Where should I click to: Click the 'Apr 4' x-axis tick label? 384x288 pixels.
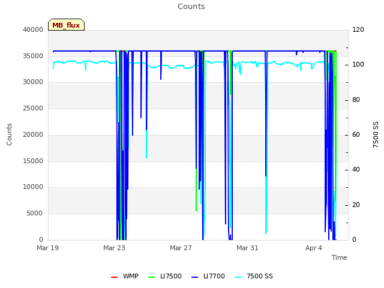point(314,248)
